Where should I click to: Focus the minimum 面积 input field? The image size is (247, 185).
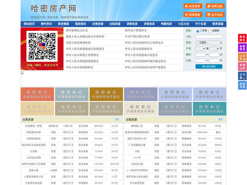point(200,54)
